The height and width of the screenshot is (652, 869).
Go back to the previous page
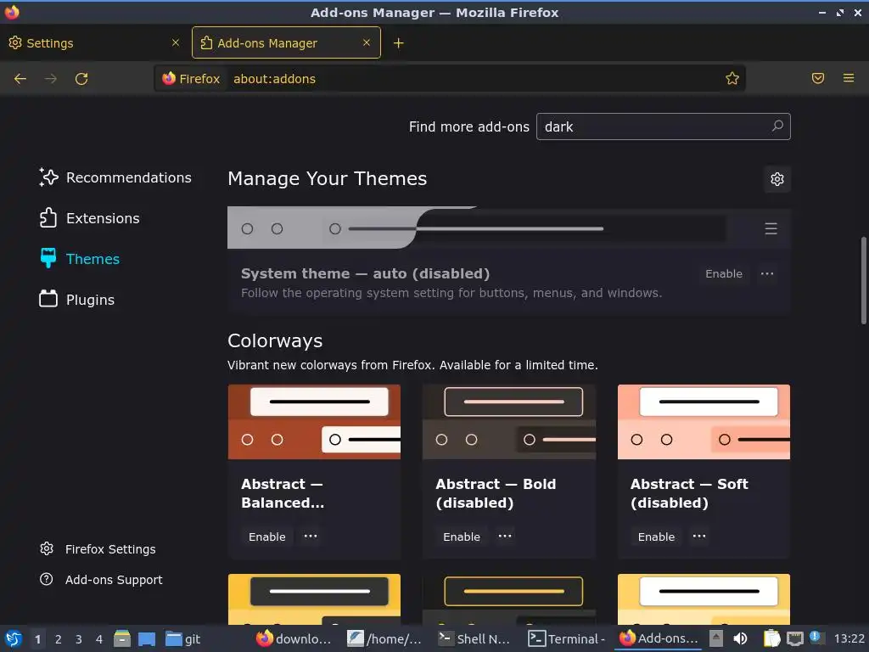coord(20,79)
